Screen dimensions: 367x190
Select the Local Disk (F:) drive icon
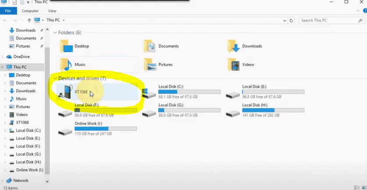pyautogui.click(x=65, y=113)
